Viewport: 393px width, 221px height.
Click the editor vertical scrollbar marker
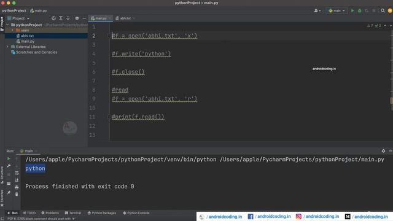tap(392, 101)
